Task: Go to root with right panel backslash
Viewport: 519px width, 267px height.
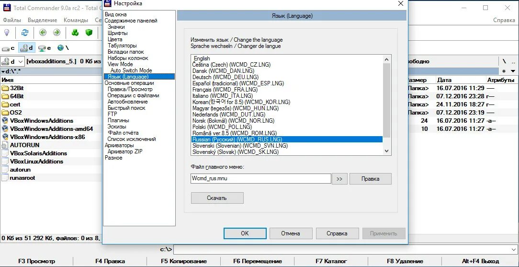Action: 505,62
